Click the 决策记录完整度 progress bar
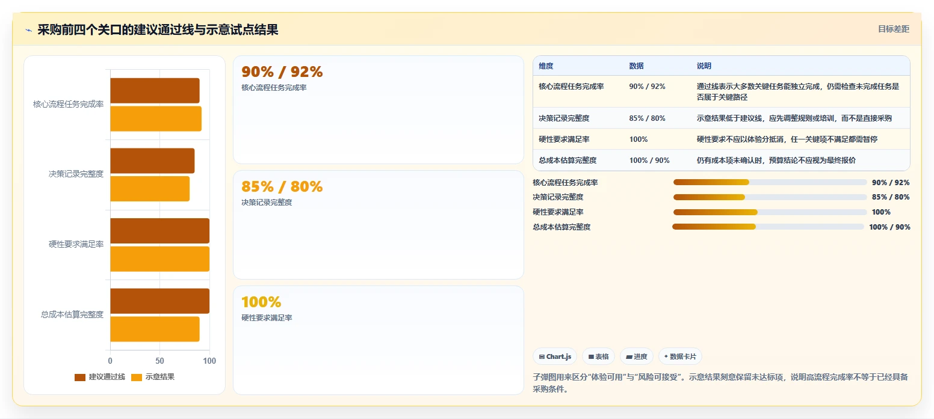The height and width of the screenshot is (419, 934). click(x=770, y=197)
